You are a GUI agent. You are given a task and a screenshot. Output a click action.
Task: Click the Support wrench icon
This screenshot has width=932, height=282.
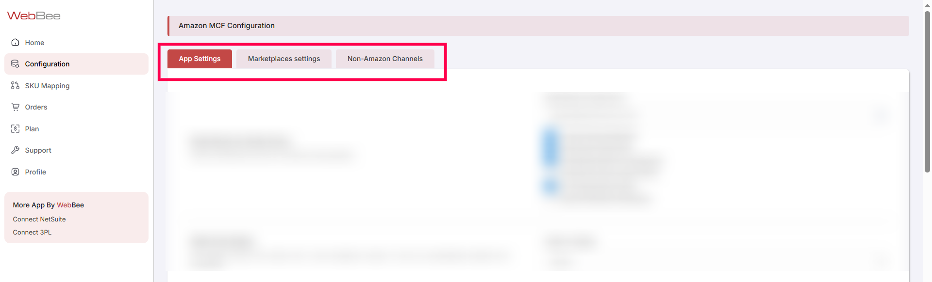tap(16, 150)
